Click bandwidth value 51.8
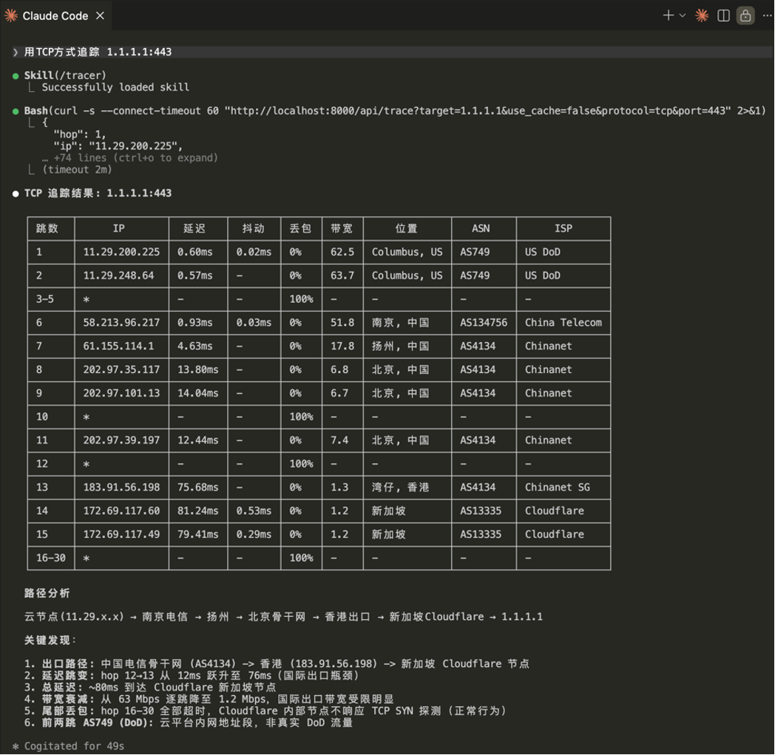The image size is (775, 755). (x=342, y=323)
